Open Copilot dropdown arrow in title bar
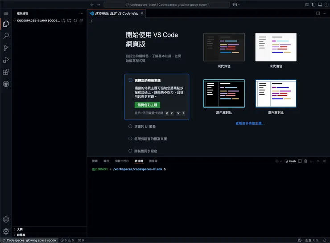Viewport: 330px width, 243px height. 239,4
